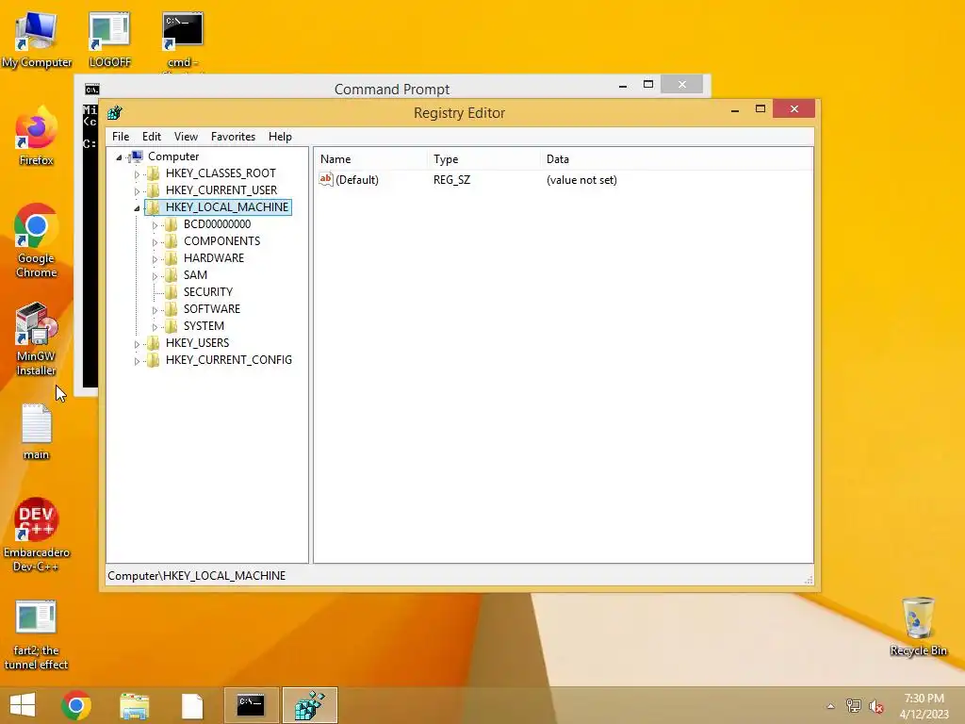The width and height of the screenshot is (965, 724).
Task: Open the File menu
Action: coord(121,137)
